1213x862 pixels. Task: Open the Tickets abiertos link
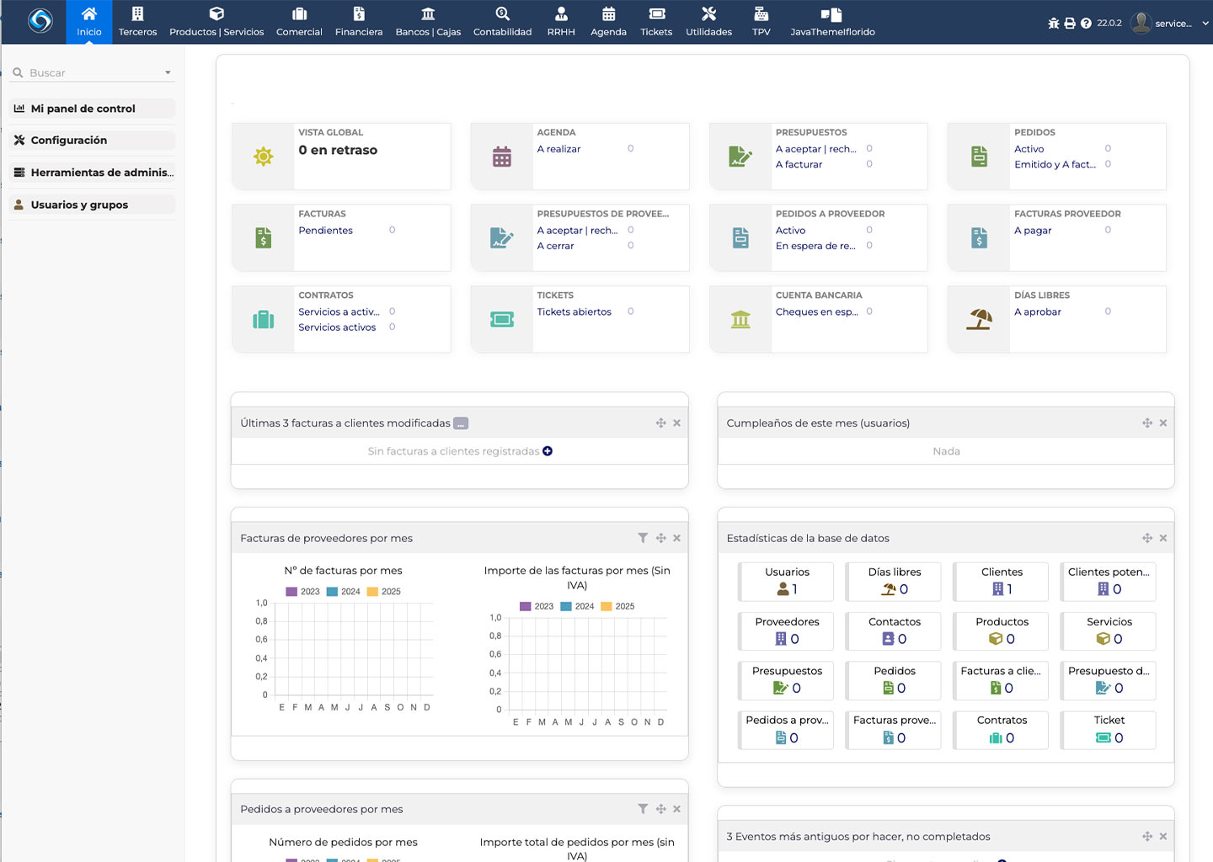click(x=574, y=311)
